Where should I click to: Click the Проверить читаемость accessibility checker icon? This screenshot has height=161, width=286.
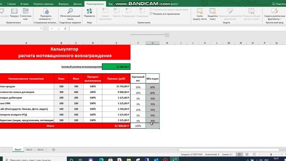[46, 12]
